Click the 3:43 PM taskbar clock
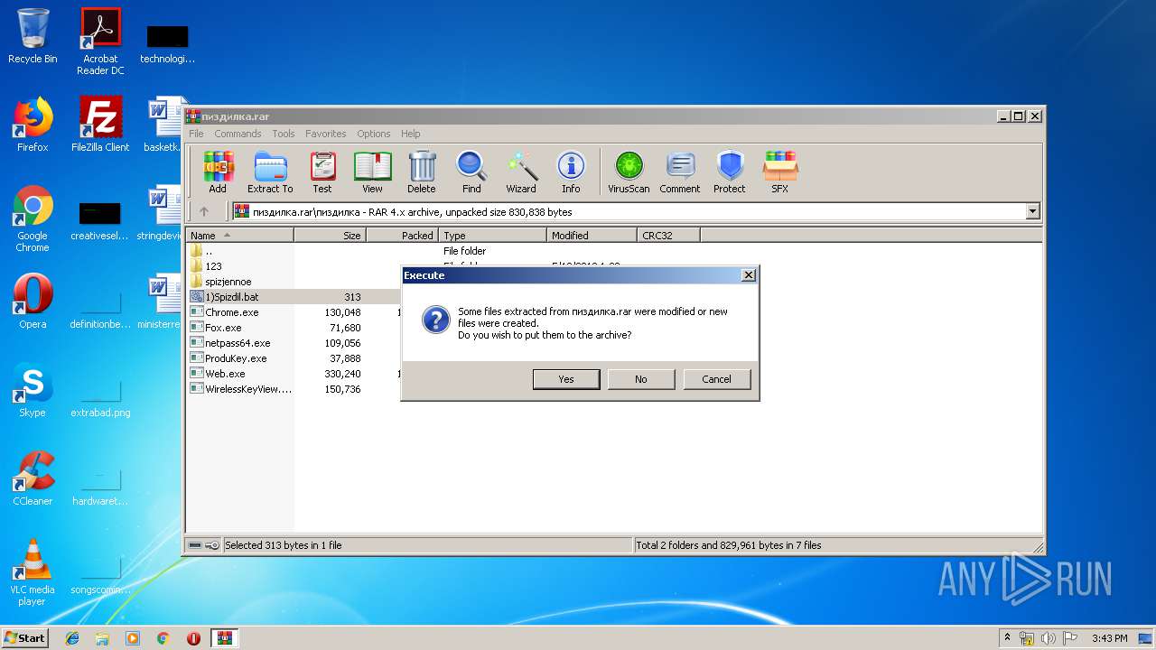Screen dimensions: 1156x650 tap(1109, 638)
